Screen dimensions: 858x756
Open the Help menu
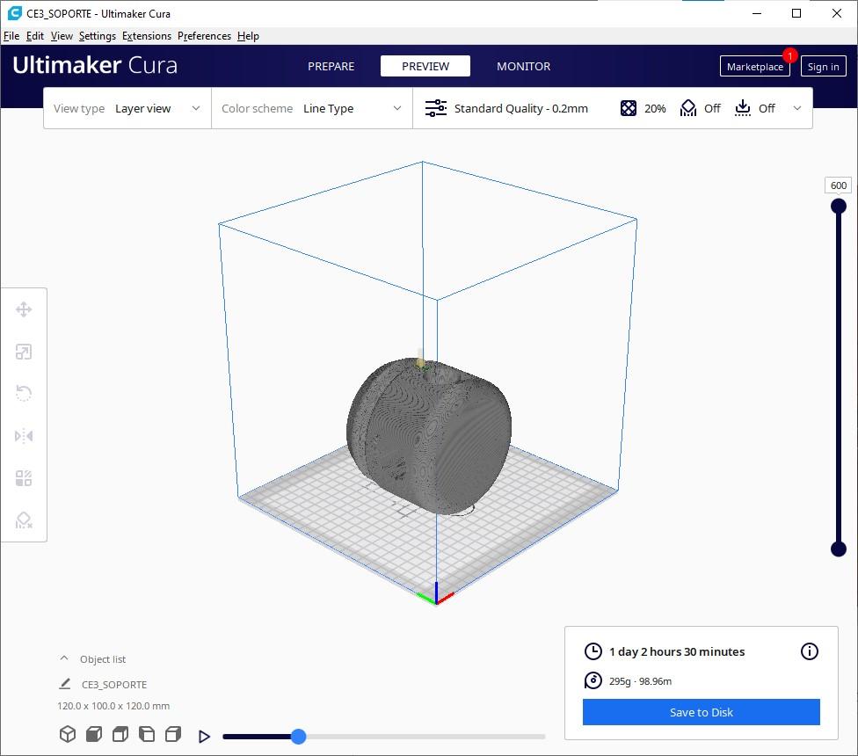tap(249, 36)
